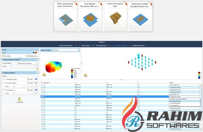Viewport: 203px width, 132px height.
Task: Click the orange add-pattern arrow icon
Action: [37, 69]
